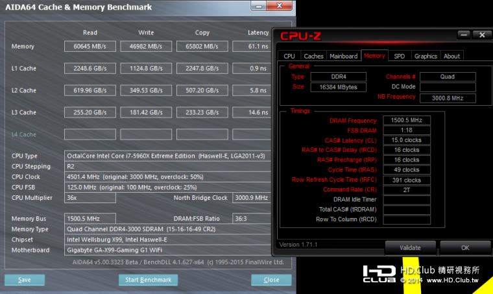Switch to the Graphics tab
Screen dimensions: 493x294
(x=426, y=56)
